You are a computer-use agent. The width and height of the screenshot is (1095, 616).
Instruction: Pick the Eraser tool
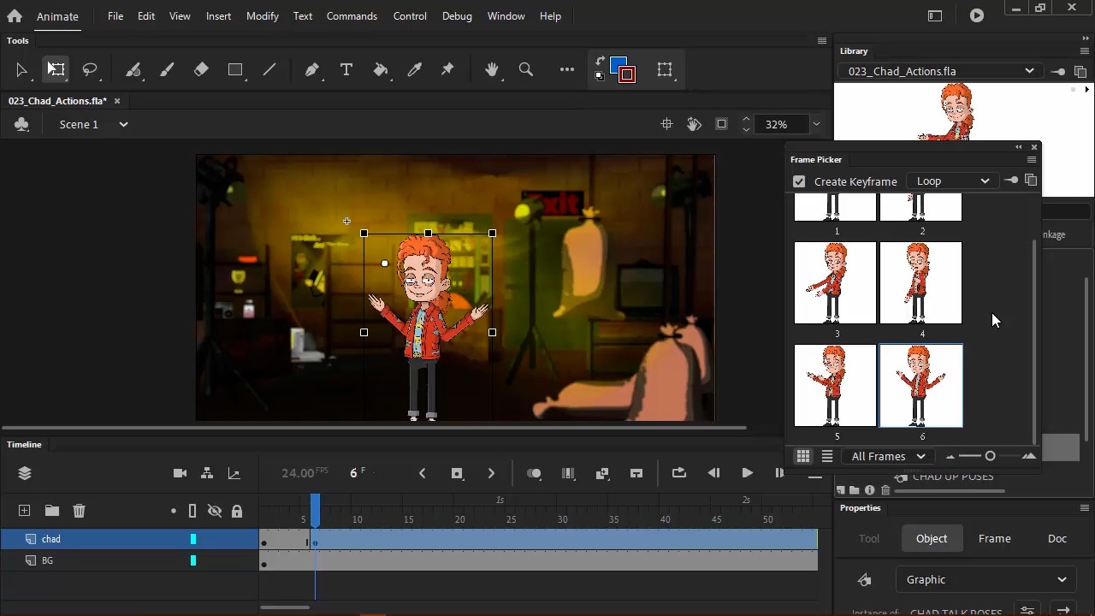point(201,69)
